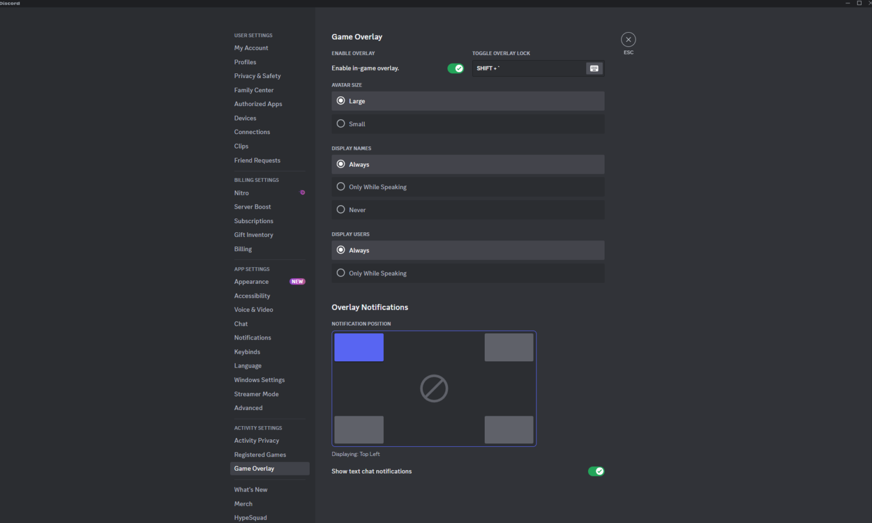
Task: Select bottom-right notification position
Action: pos(509,430)
